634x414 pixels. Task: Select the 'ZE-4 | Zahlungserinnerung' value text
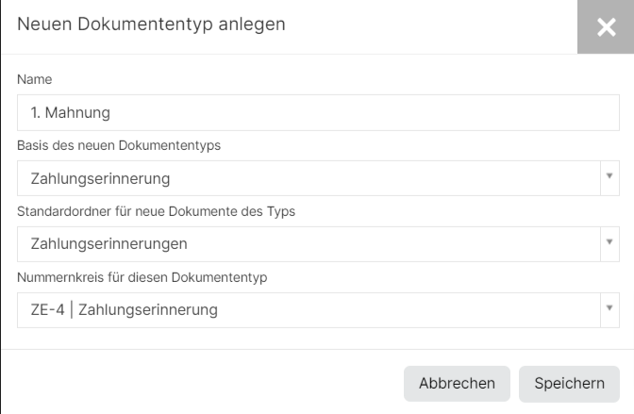(x=125, y=309)
